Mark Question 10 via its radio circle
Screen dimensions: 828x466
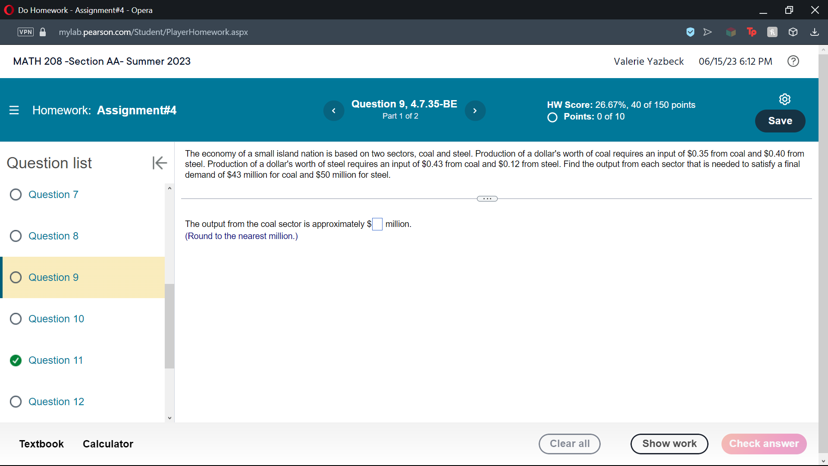click(16, 319)
